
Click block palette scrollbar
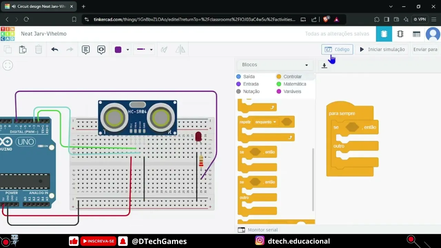click(313, 179)
